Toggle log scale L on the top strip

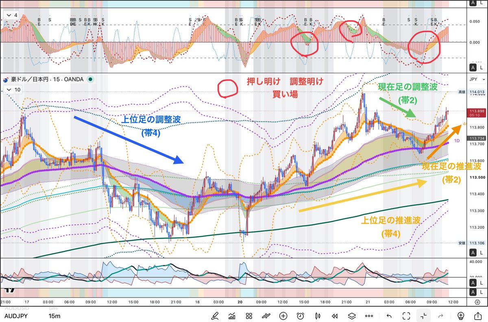pyautogui.click(x=481, y=3)
